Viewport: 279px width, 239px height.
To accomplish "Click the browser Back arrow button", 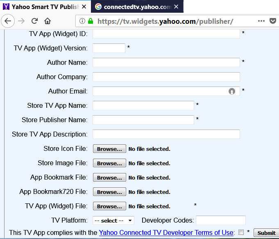I will click(9, 21).
